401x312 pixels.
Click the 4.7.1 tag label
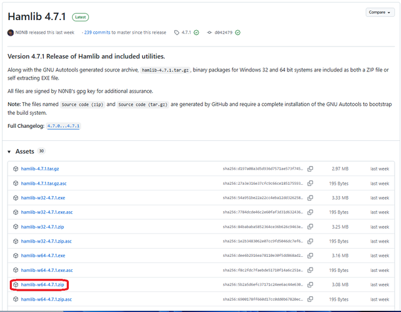pyautogui.click(x=186, y=33)
